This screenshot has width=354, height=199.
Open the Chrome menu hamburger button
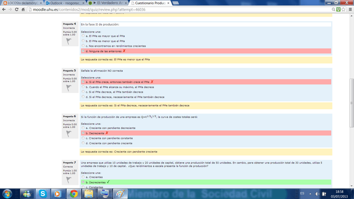coord(350,9)
